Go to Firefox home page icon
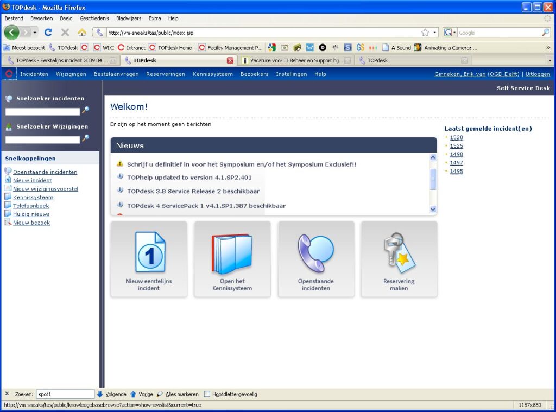 [81, 33]
